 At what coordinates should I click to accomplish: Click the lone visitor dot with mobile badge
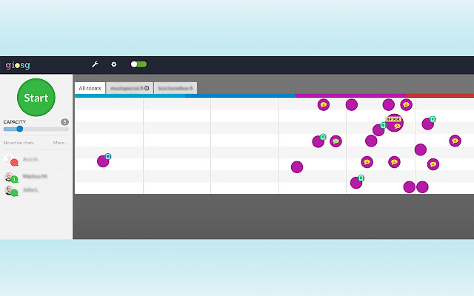pos(103,161)
